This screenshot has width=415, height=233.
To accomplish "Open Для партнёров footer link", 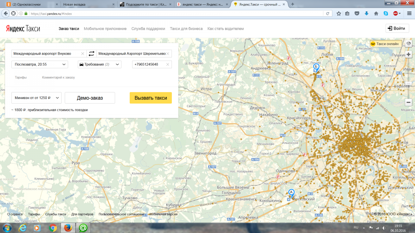I will coord(82,214).
